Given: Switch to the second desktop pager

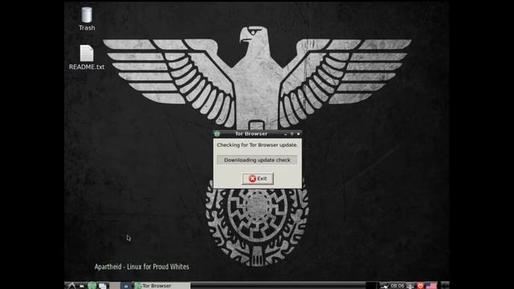Looking at the screenshot, I should (126, 286).
